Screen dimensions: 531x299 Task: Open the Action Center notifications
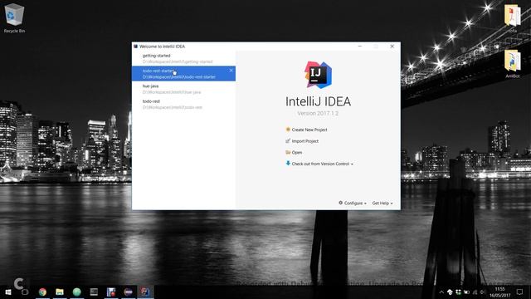tap(520, 292)
